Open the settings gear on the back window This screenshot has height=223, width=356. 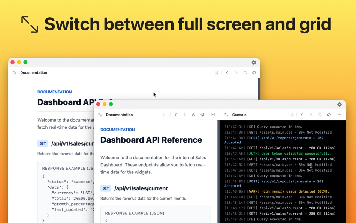254,62
